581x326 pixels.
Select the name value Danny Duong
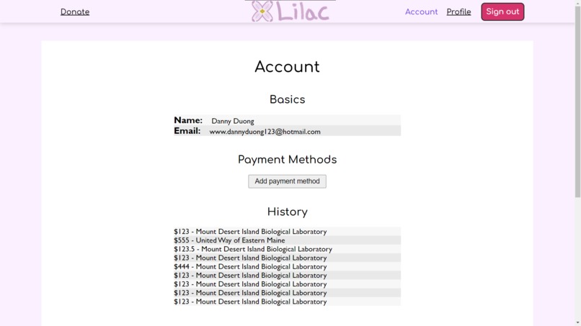coord(233,121)
